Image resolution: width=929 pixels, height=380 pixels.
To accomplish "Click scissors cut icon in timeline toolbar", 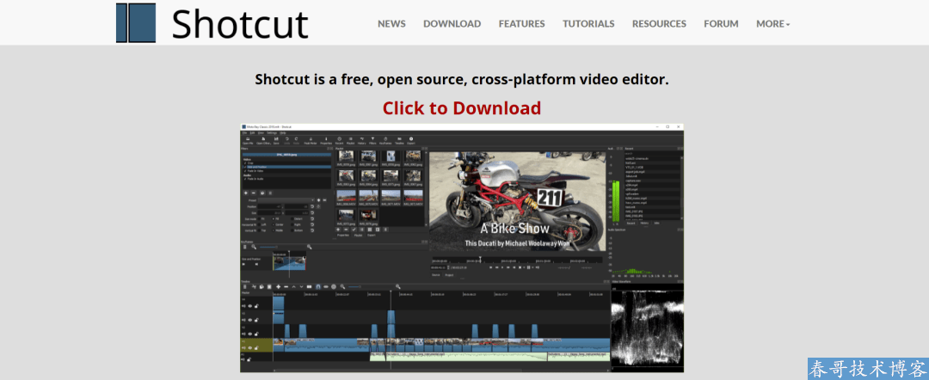I will 254,286.
